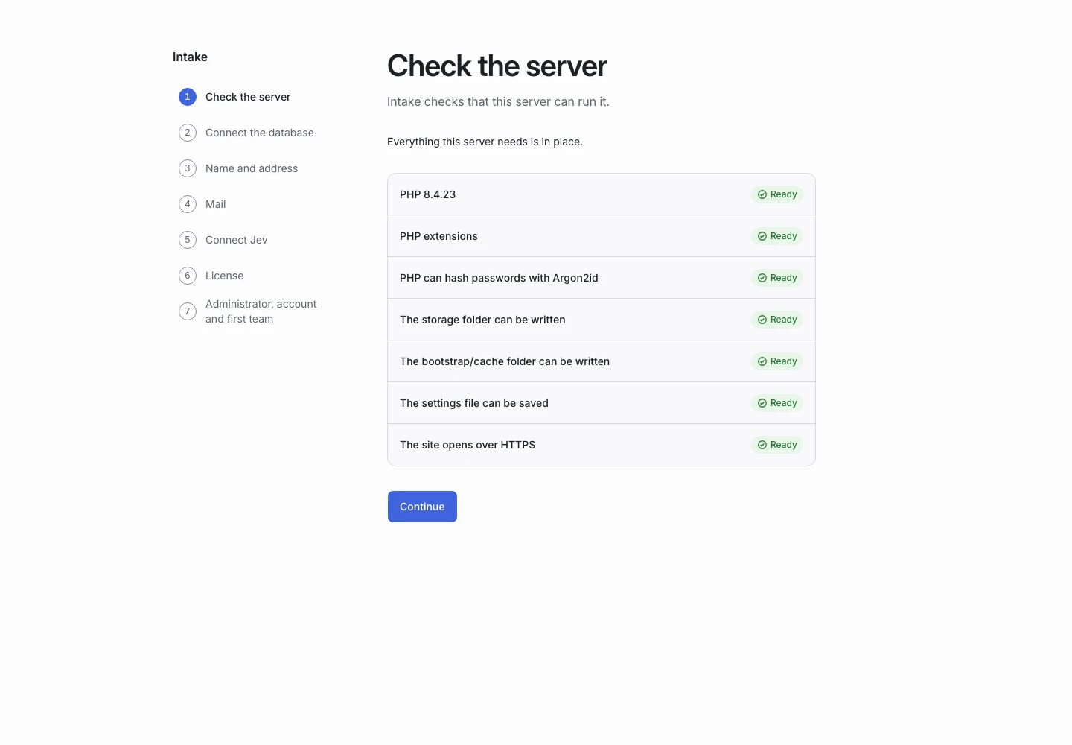Click Ready checkmark icon for PHP 8.4.23
This screenshot has height=745, width=1072.
(762, 194)
